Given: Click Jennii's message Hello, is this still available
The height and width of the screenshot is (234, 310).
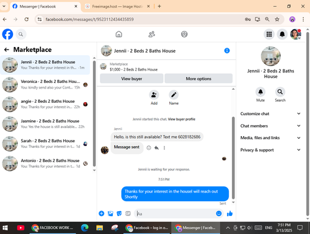Looking at the screenshot, I should pyautogui.click(x=157, y=137).
